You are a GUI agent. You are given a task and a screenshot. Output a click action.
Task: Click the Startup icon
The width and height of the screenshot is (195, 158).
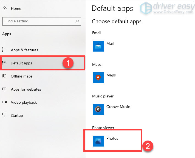click(x=4, y=115)
